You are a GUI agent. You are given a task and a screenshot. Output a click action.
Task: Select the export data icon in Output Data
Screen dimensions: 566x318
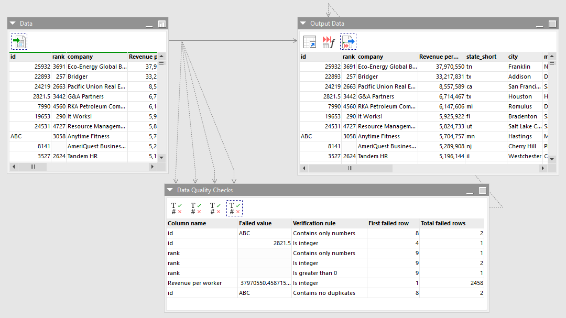[348, 42]
